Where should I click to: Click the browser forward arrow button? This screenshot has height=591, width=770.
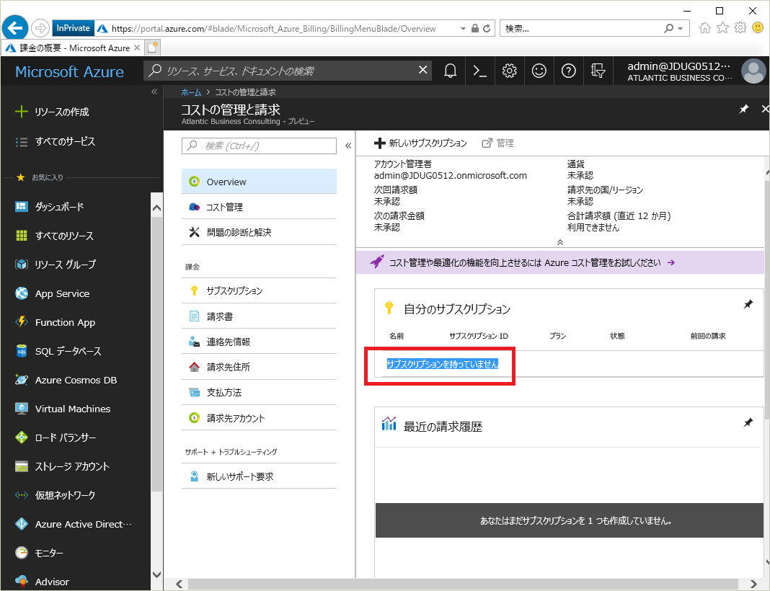point(40,28)
